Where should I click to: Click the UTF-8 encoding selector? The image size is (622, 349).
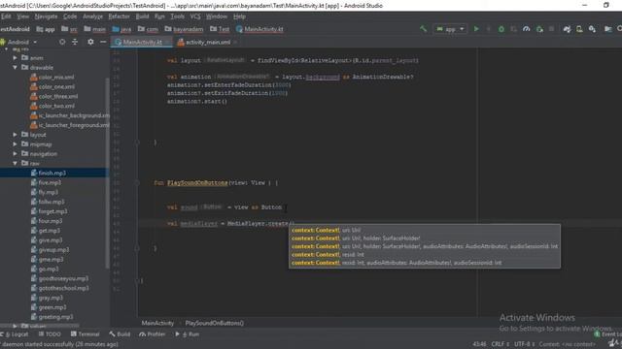[x=525, y=344]
